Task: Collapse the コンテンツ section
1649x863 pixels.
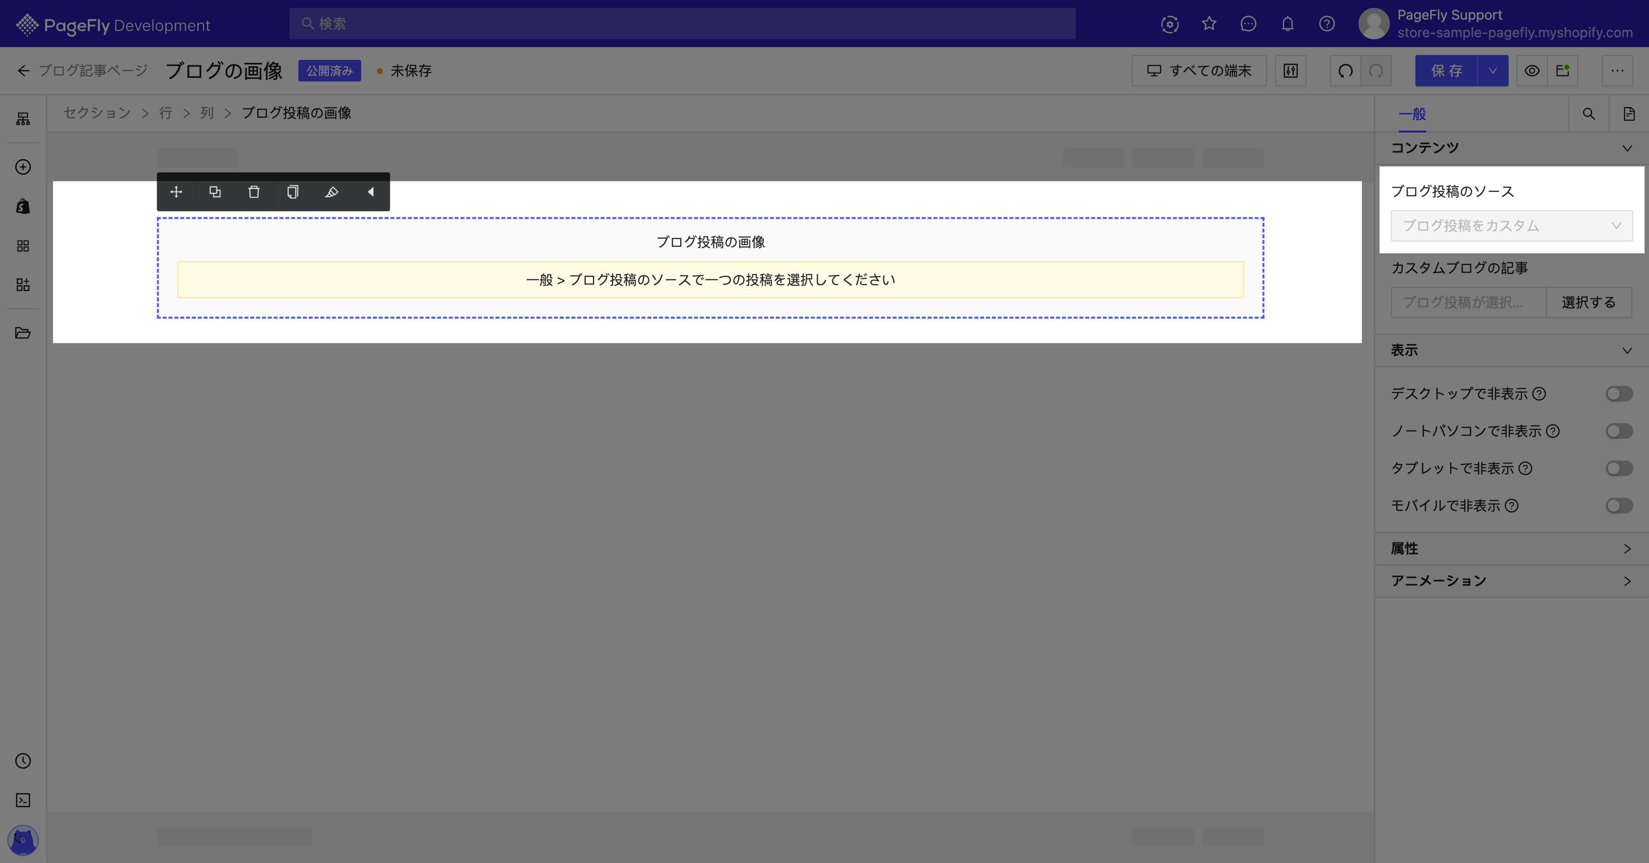Action: (x=1512, y=148)
